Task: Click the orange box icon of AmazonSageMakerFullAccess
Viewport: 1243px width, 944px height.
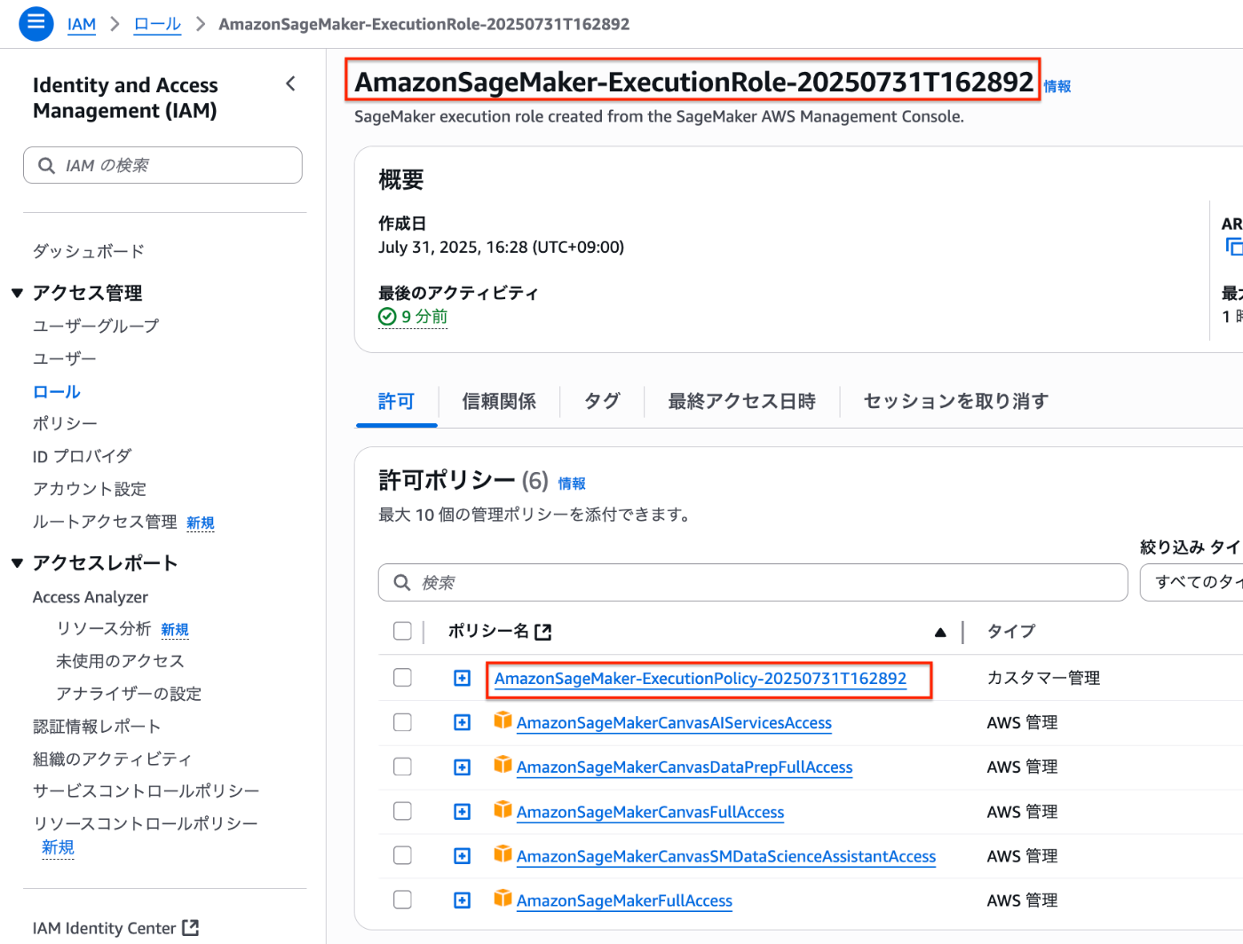Action: tap(503, 898)
